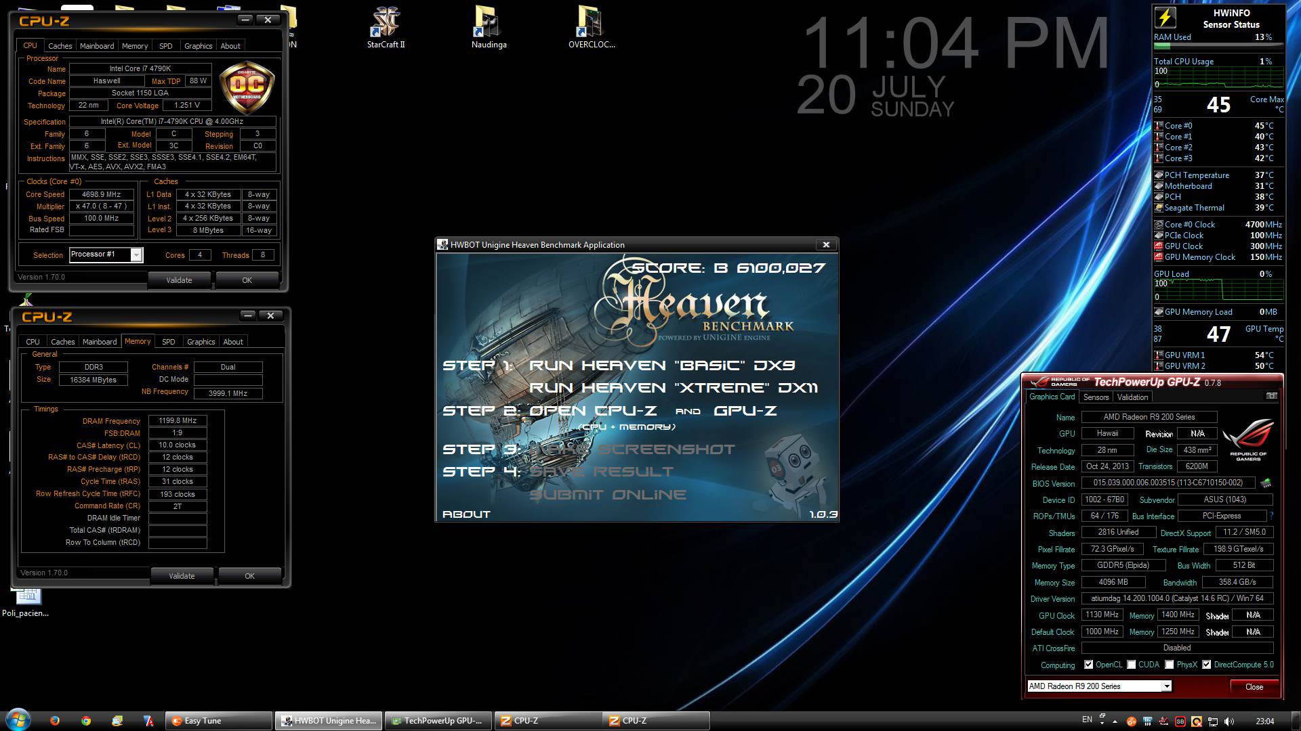The width and height of the screenshot is (1301, 731).
Task: Click Validate in the top CPU-Z window
Action: [x=179, y=280]
